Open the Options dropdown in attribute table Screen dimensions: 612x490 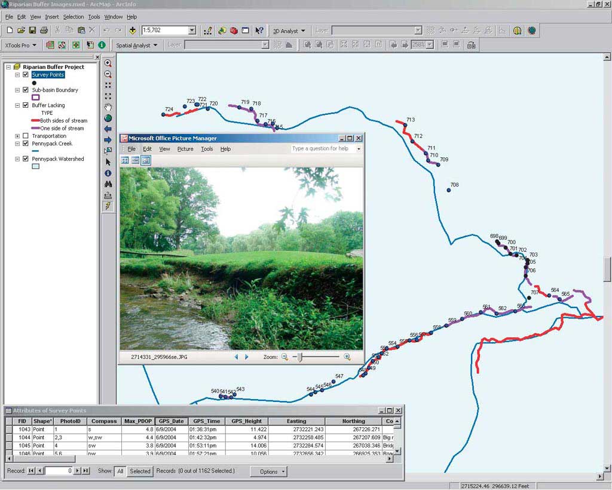pos(268,471)
